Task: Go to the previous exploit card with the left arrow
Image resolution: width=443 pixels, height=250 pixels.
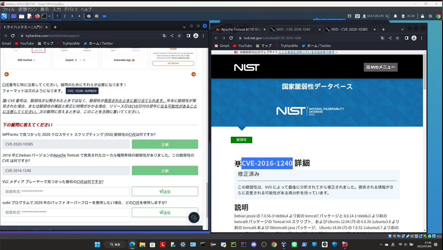Action: pyautogui.click(x=7, y=74)
